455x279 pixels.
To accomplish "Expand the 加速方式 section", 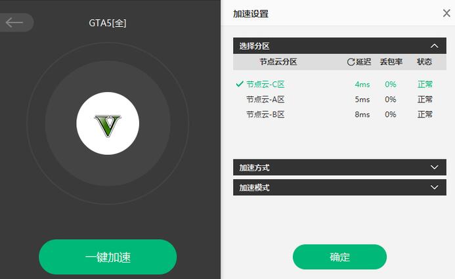I will click(339, 167).
